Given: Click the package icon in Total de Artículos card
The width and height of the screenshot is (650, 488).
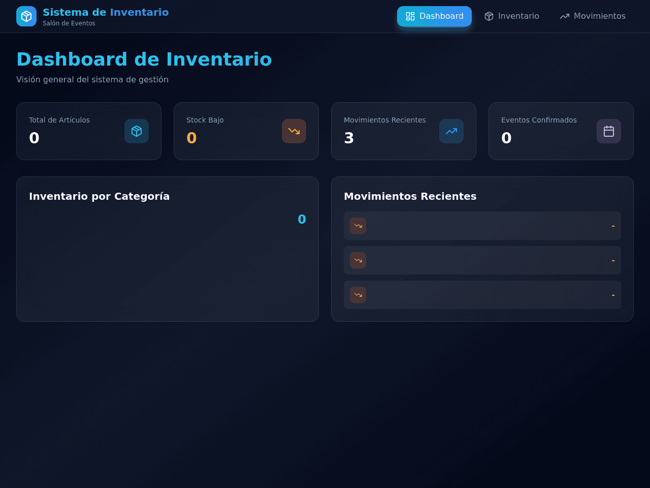Looking at the screenshot, I should tap(137, 131).
